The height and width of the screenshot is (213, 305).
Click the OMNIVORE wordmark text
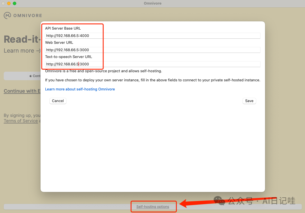coord(28,16)
